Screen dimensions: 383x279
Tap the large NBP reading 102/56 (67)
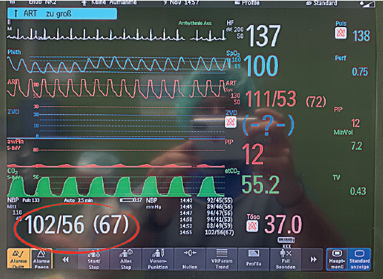point(77,225)
